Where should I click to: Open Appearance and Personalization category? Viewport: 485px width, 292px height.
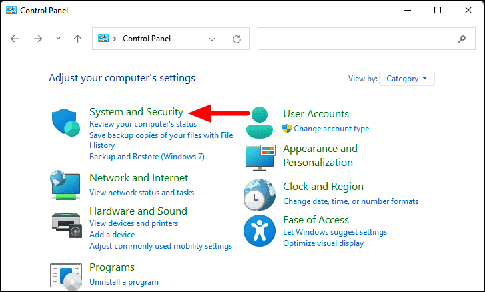tap(320, 155)
